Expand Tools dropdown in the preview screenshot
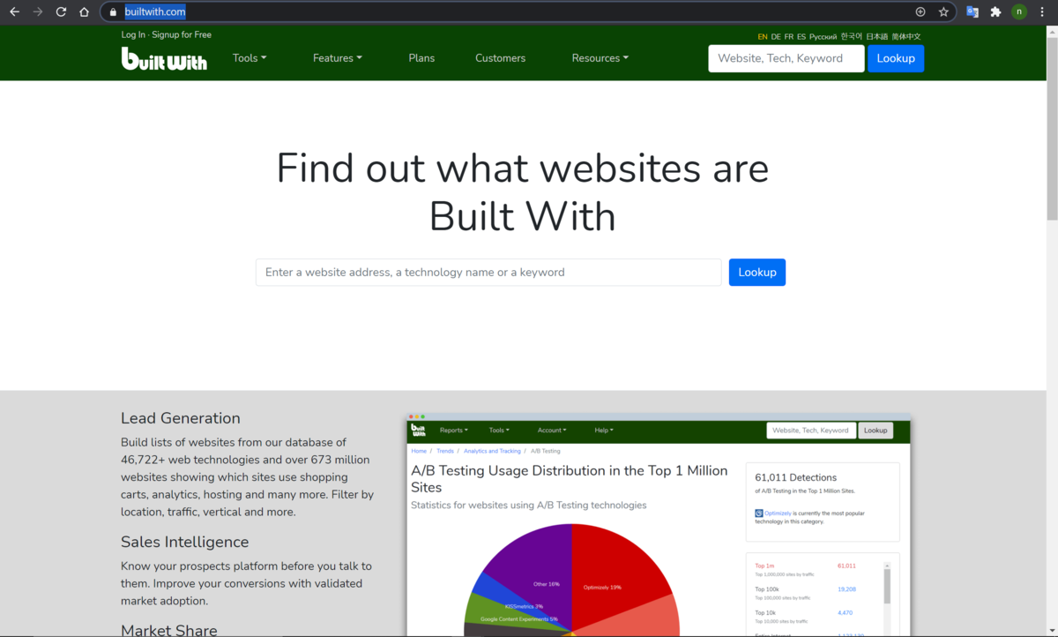Image resolution: width=1058 pixels, height=637 pixels. 500,431
